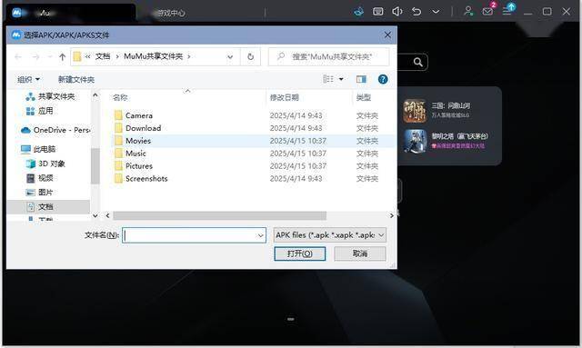The image size is (582, 348).
Task: Click the refresh icon beside the address bar
Action: (251, 56)
